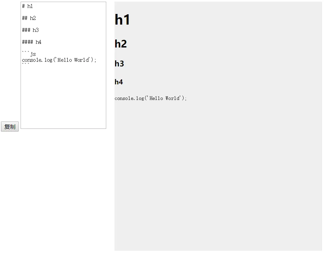Click the rendered h4 heading in preview
This screenshot has width=324, height=255.
(119, 82)
